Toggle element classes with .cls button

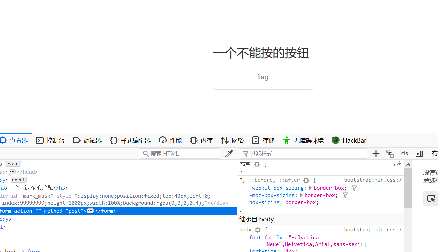tap(404, 153)
